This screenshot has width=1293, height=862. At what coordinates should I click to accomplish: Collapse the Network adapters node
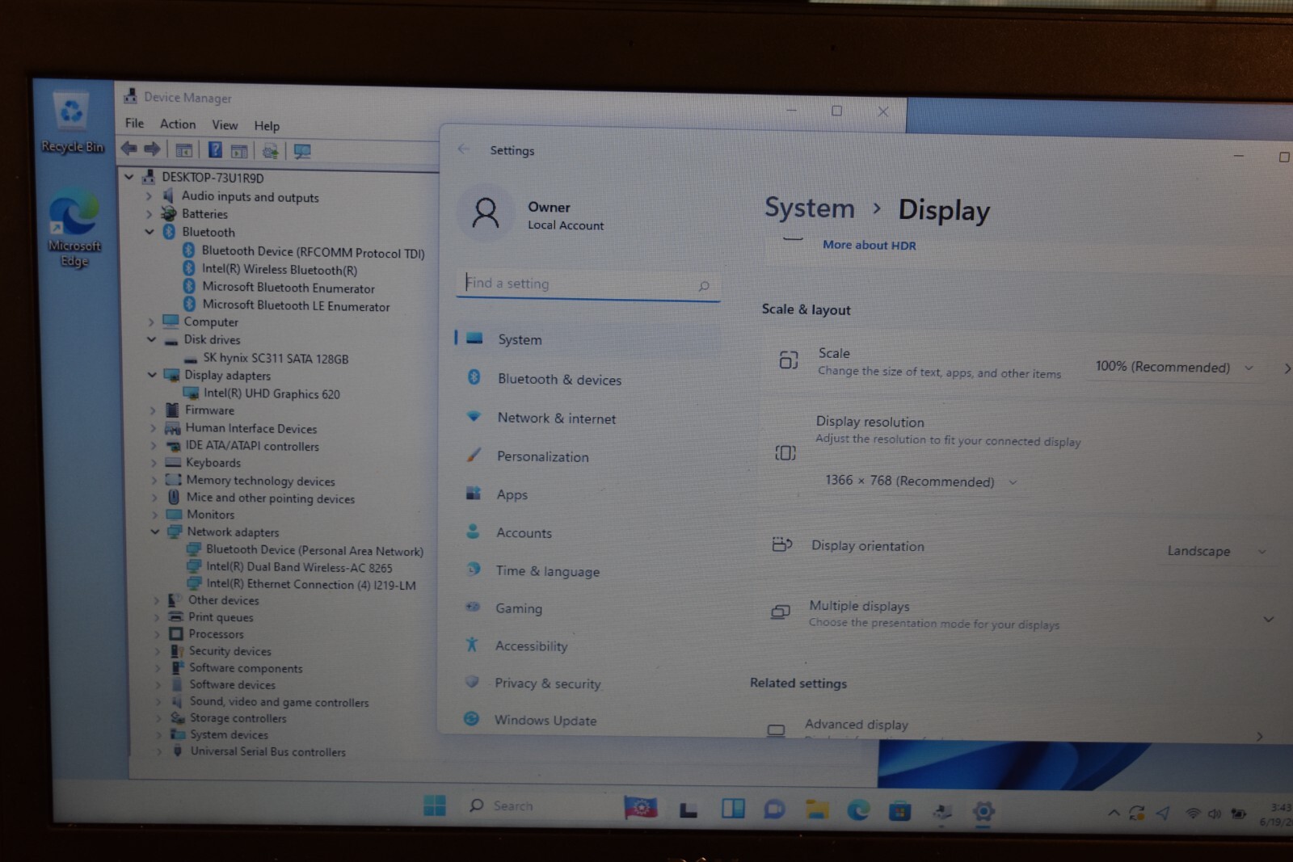[x=155, y=532]
